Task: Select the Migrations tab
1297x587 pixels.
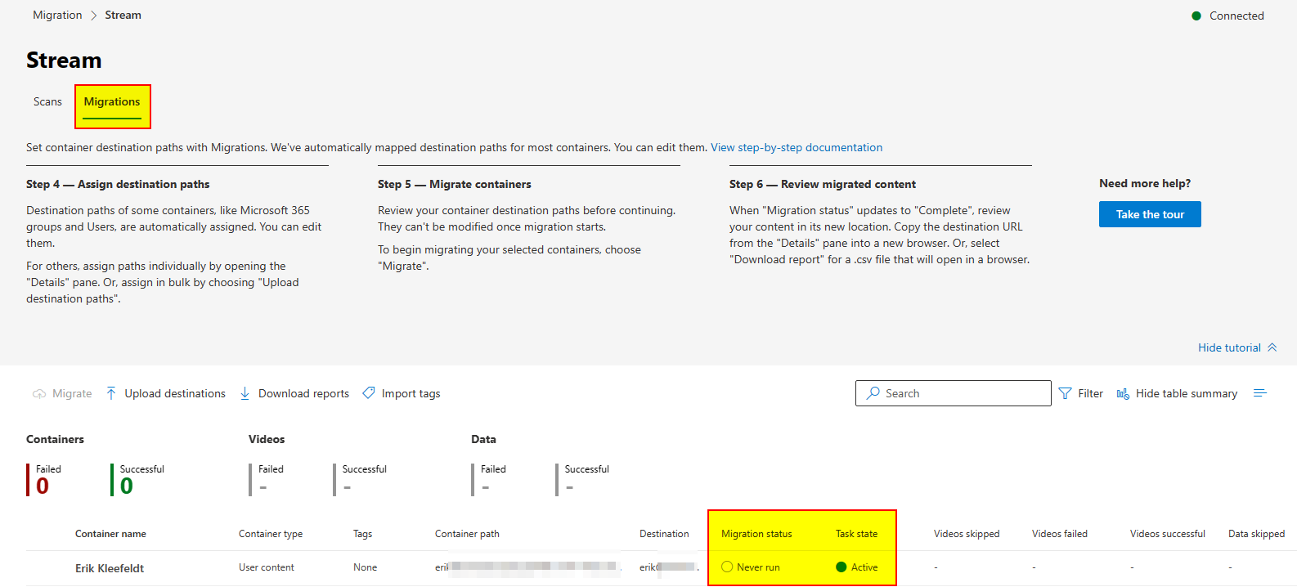Action: click(x=112, y=102)
